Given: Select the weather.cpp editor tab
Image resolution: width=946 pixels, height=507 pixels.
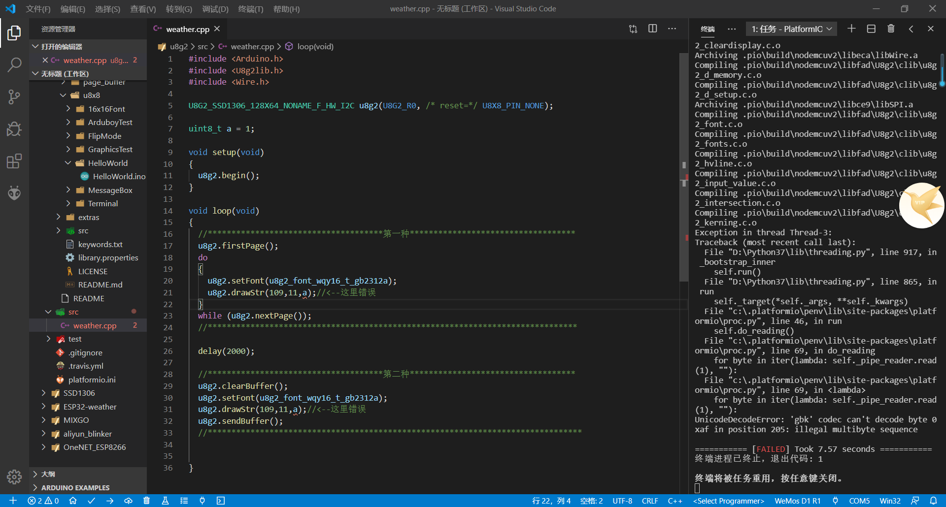Looking at the screenshot, I should 188,29.
